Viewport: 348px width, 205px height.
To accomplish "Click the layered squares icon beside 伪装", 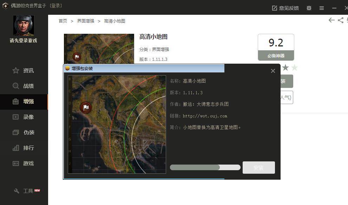I will click(16, 132).
